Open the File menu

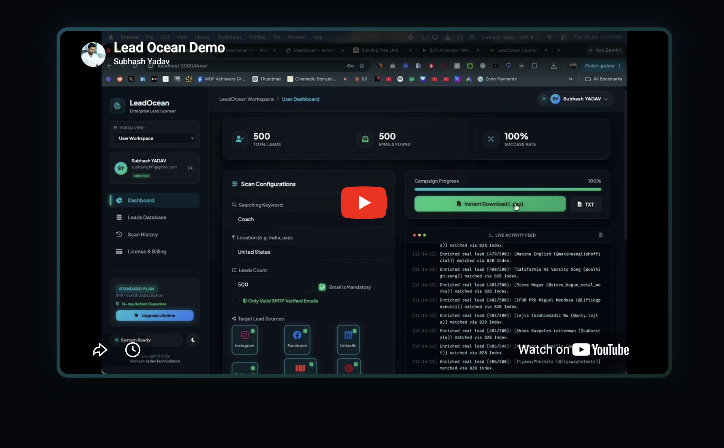click(150, 37)
